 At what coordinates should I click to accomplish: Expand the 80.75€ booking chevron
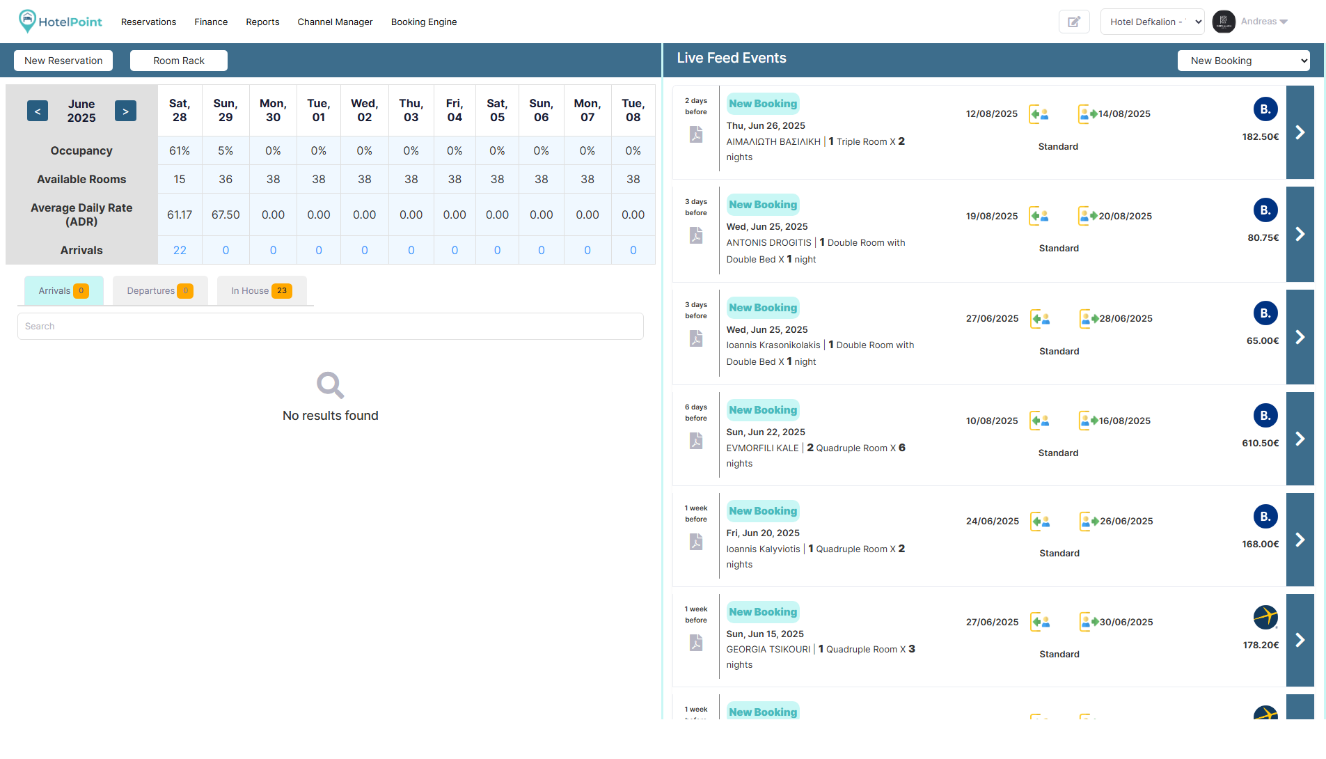(1300, 234)
